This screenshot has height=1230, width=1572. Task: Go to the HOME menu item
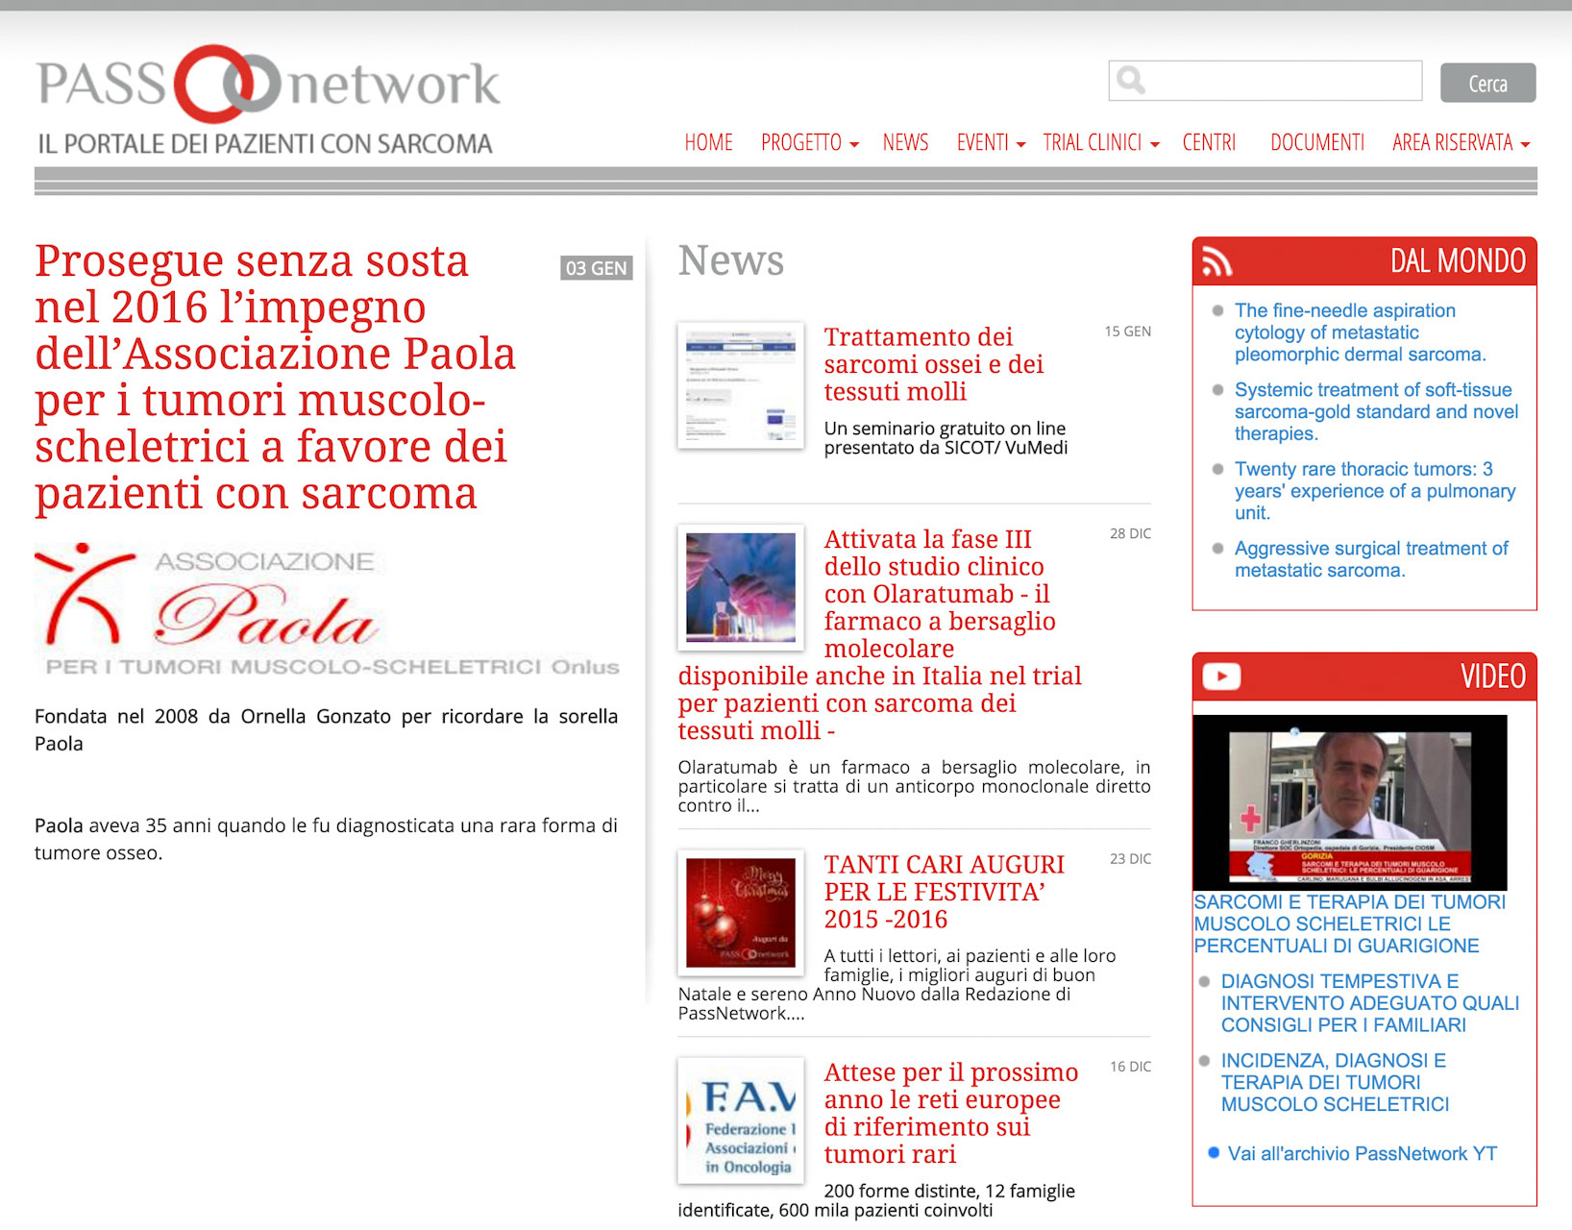click(x=708, y=142)
